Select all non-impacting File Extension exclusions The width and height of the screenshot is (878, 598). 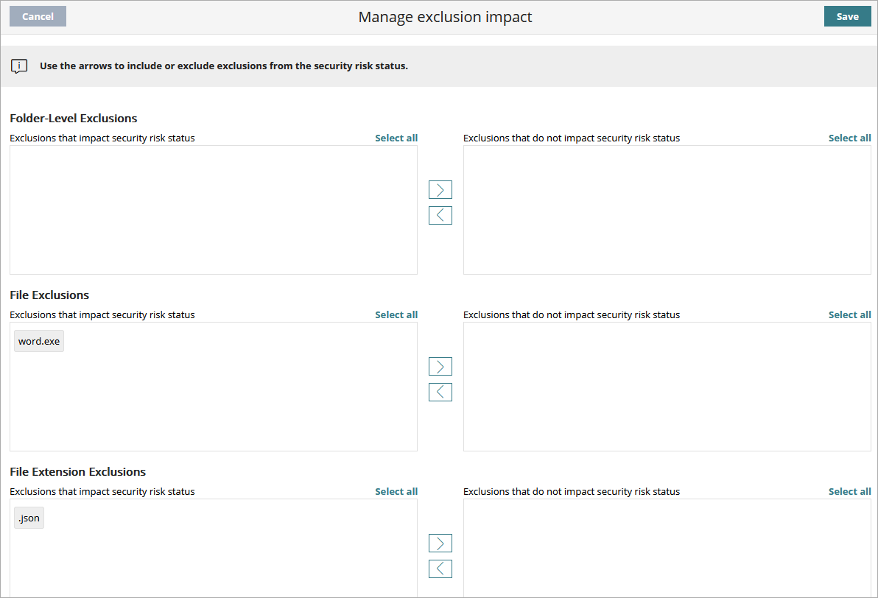[849, 491]
